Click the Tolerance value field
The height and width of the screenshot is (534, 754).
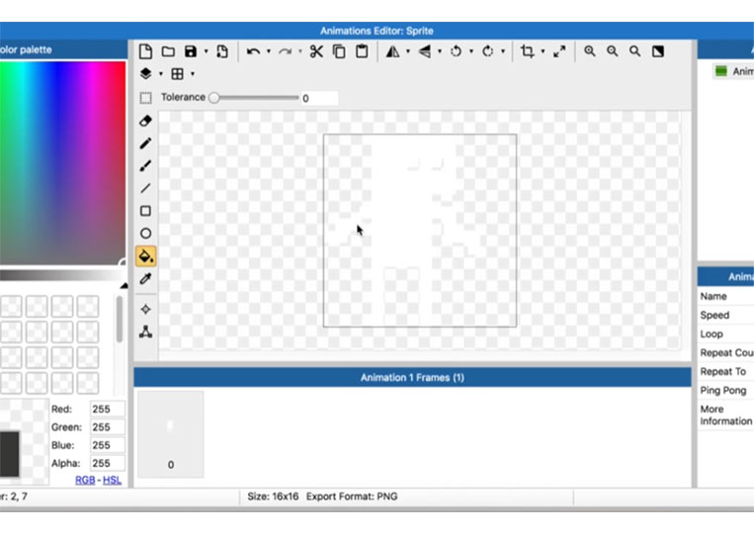click(319, 98)
